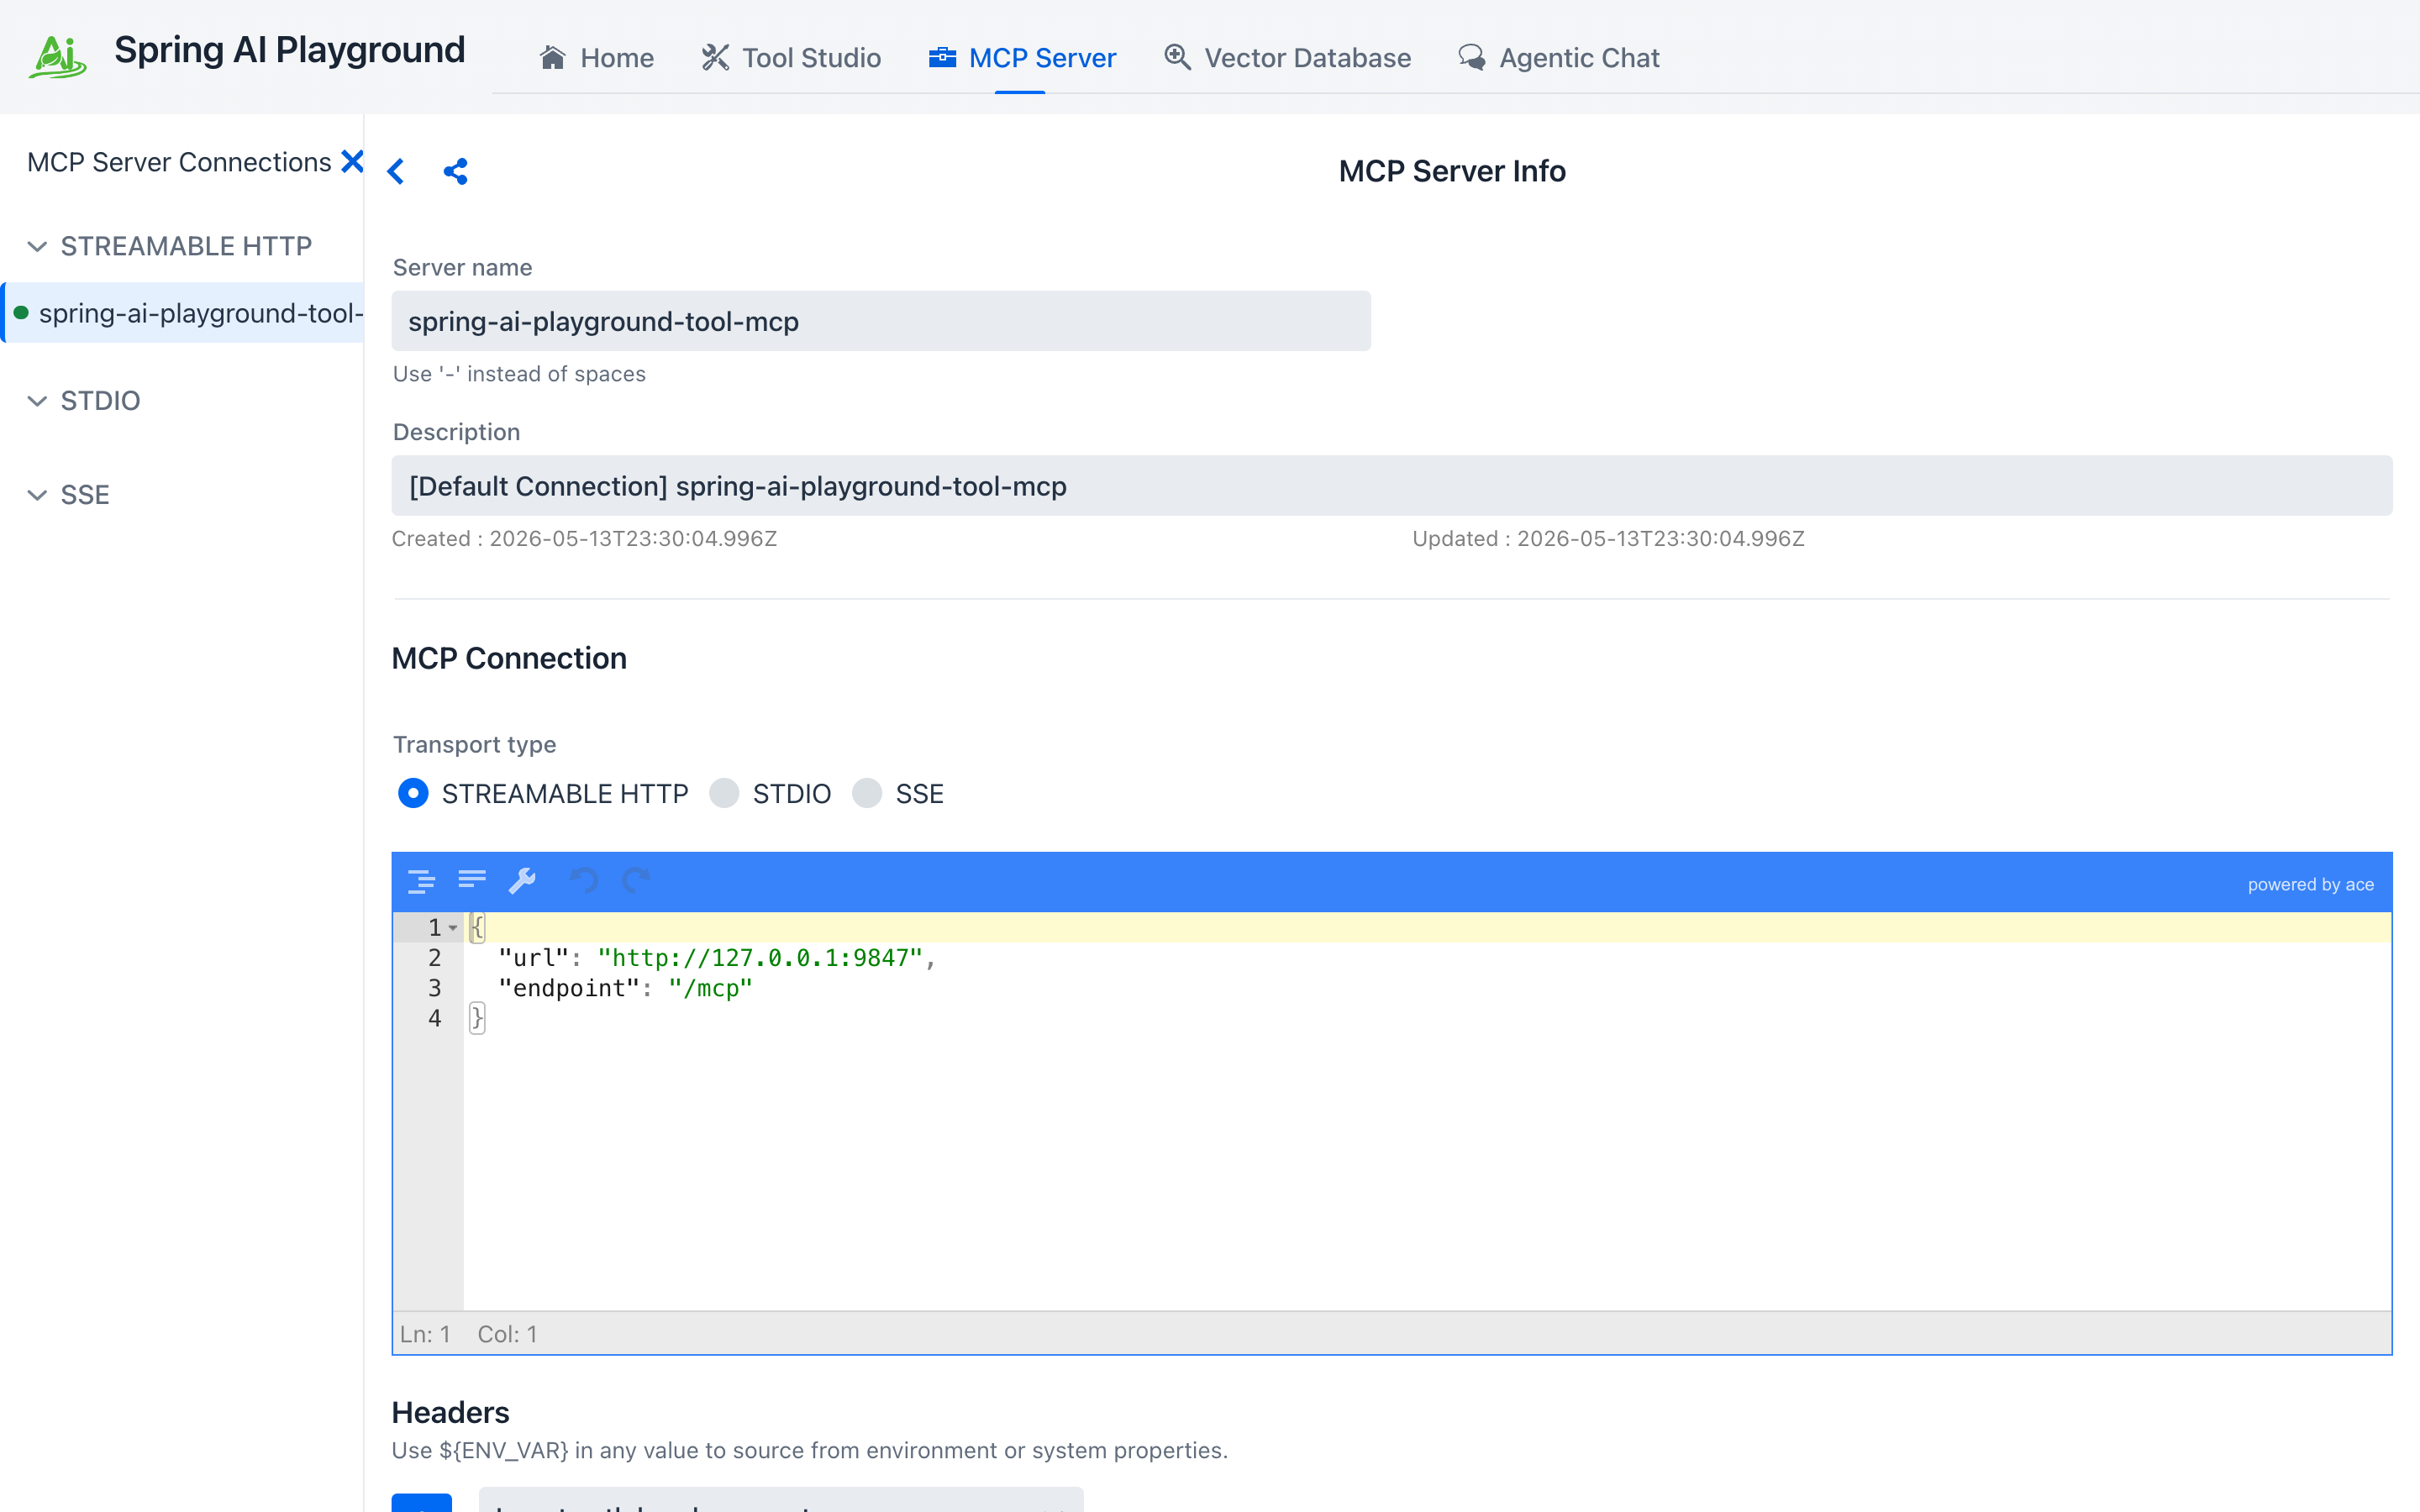This screenshot has width=2420, height=1512.
Task: Go to the Agentic Chat tab
Action: pos(1559,58)
